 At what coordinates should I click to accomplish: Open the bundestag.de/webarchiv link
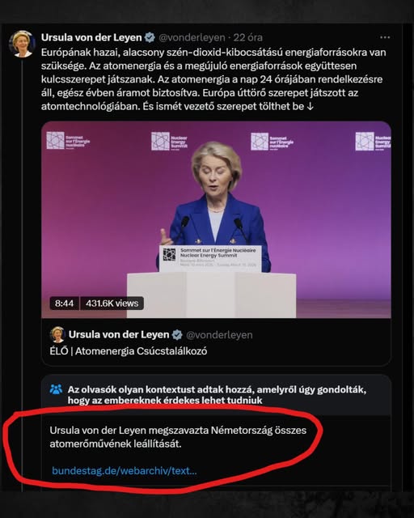[125, 470]
